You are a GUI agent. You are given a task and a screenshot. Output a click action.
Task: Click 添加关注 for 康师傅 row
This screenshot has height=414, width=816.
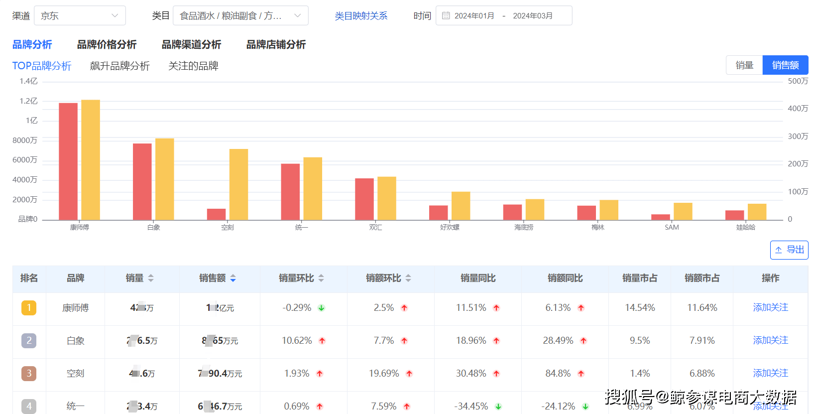[x=770, y=307]
